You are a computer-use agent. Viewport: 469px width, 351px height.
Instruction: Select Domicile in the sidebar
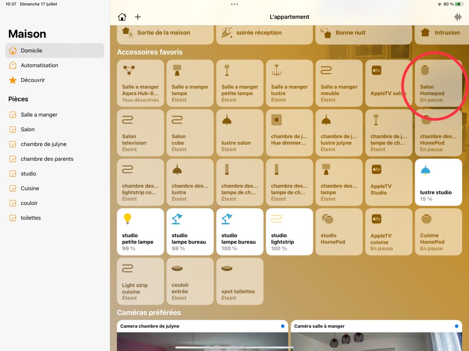(31, 51)
